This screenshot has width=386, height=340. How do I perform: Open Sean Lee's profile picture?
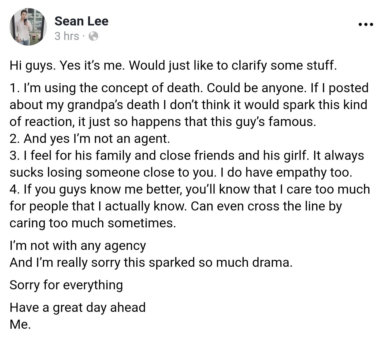[x=28, y=27]
